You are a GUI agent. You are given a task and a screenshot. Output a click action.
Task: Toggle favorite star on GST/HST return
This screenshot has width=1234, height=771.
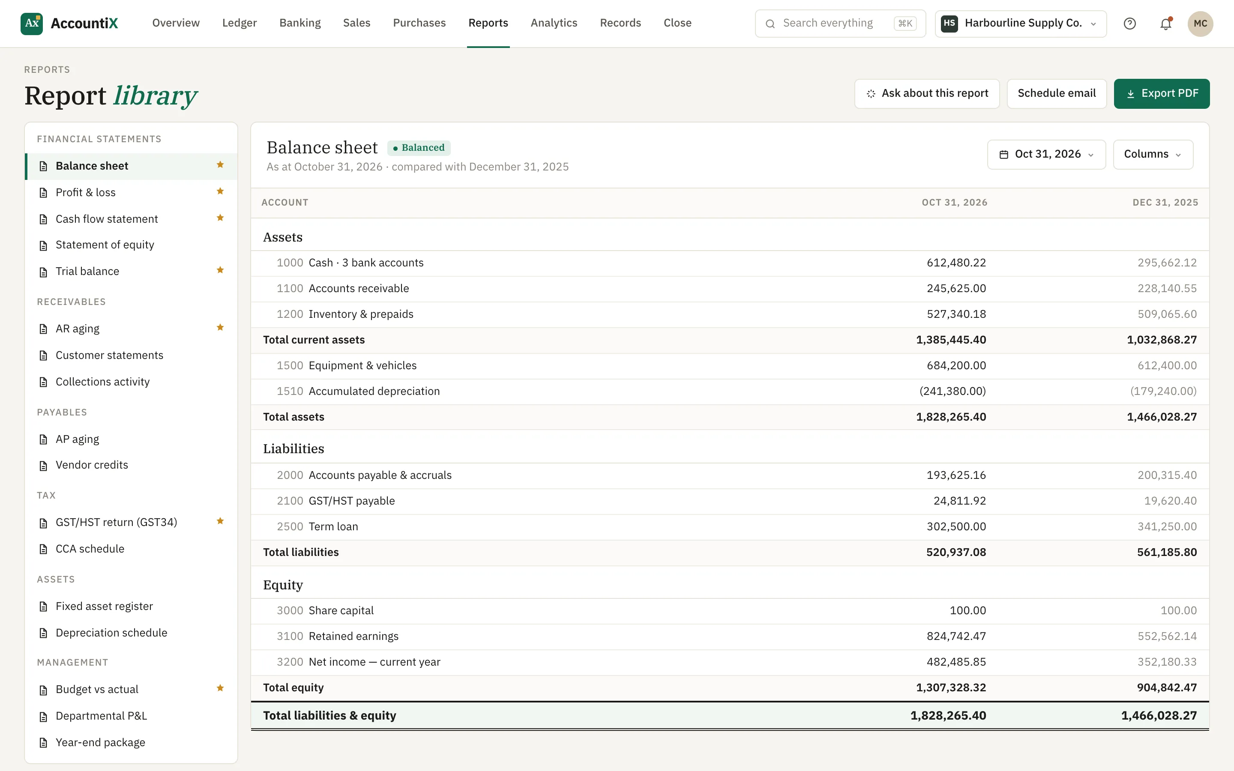(x=220, y=521)
